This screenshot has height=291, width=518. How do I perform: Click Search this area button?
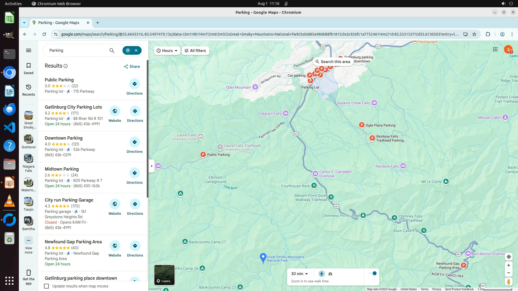click(x=333, y=62)
